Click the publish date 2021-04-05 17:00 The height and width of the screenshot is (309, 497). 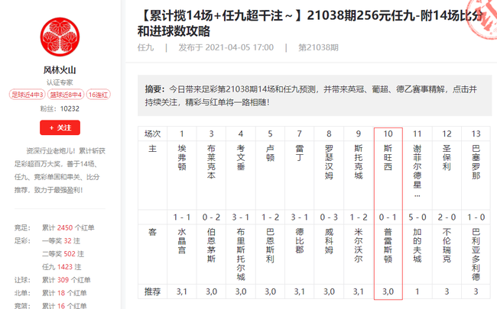[x=226, y=48]
